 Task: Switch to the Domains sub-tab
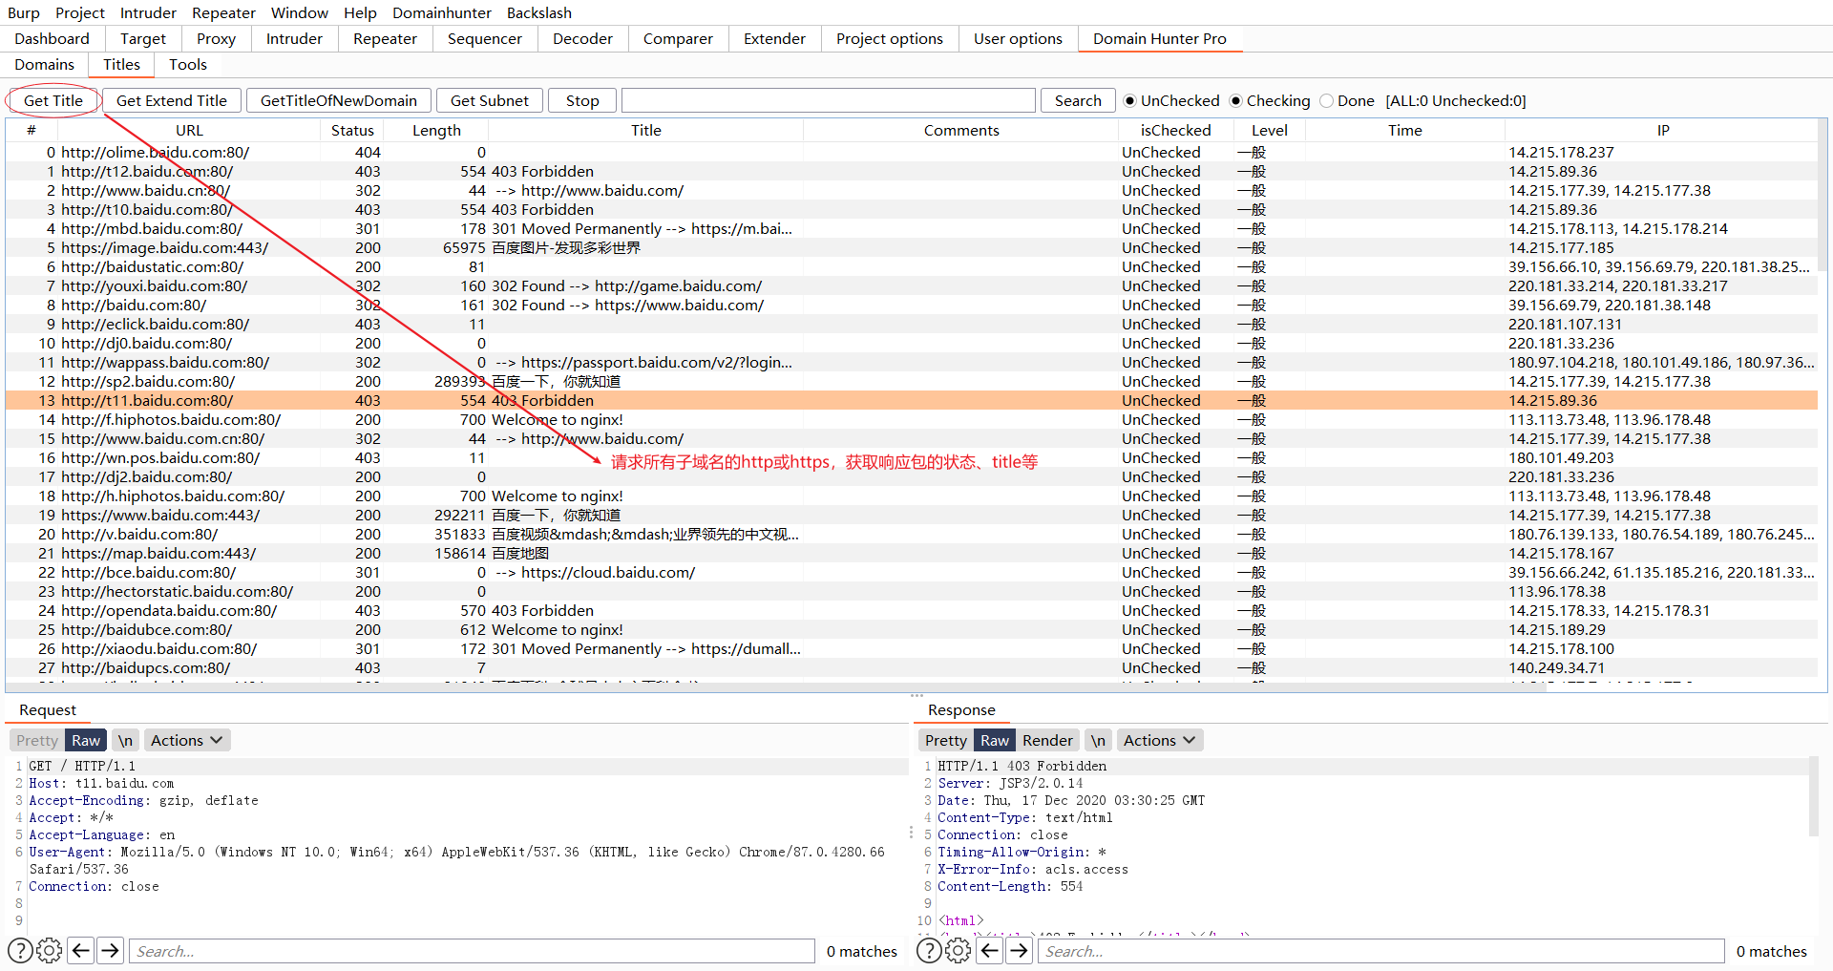point(45,64)
